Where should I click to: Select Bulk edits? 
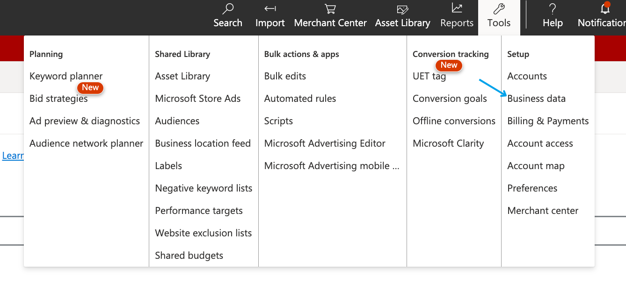coord(285,76)
